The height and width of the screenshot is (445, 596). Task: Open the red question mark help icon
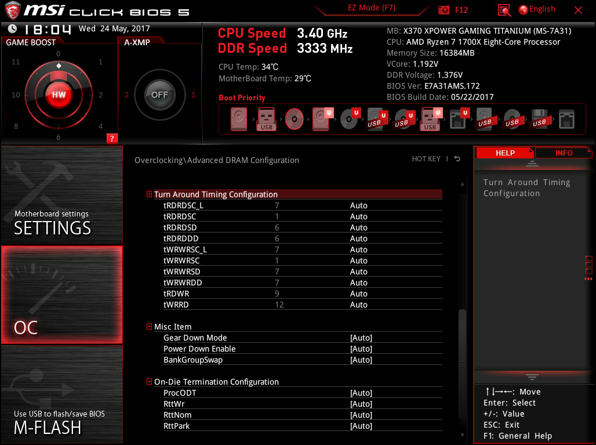click(x=112, y=139)
